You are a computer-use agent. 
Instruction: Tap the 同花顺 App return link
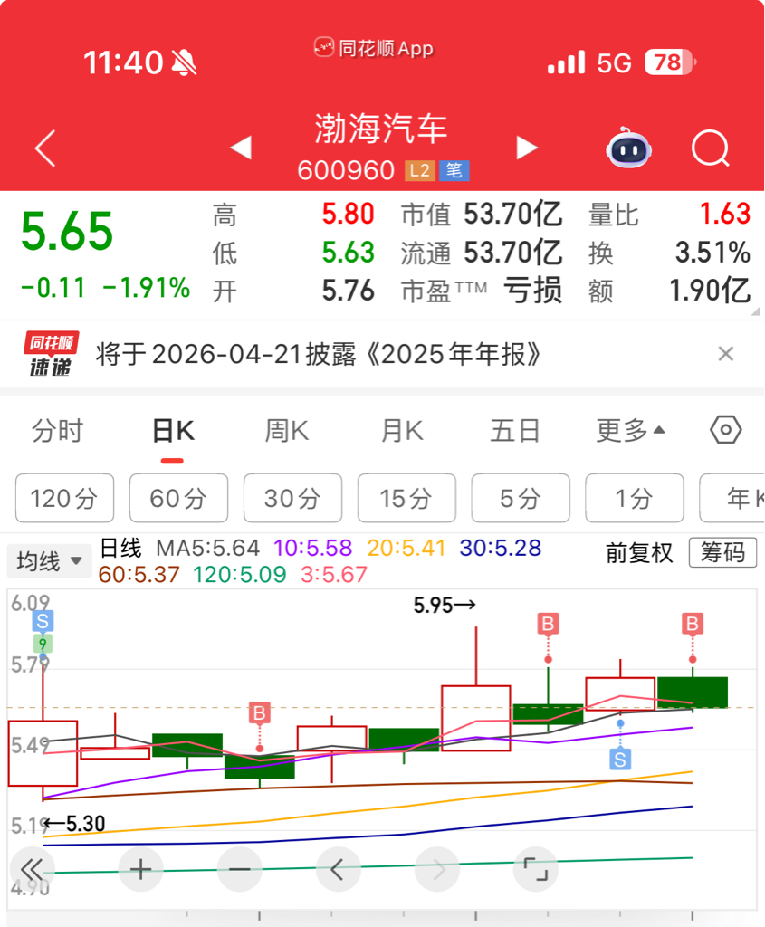tap(374, 47)
